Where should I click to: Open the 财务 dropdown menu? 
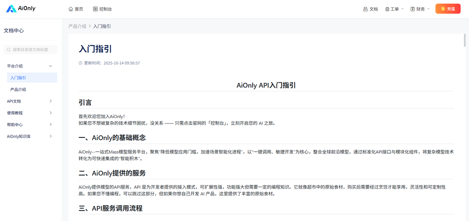tap(420, 9)
